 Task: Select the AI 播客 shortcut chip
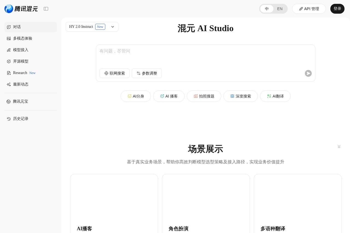pyautogui.click(x=169, y=96)
